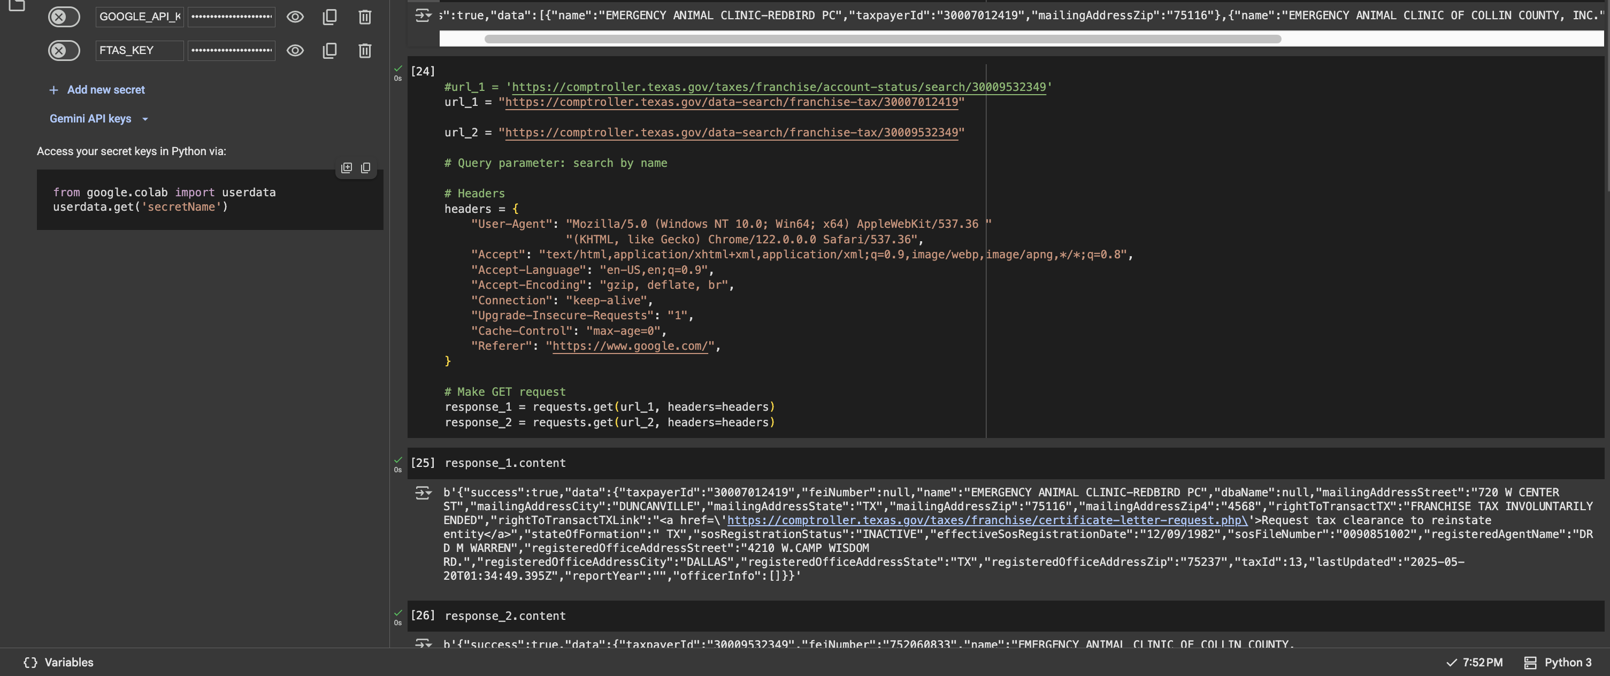Screen dimensions: 1610x676
Task: Click the response_2 requests.get line
Action: (x=609, y=422)
